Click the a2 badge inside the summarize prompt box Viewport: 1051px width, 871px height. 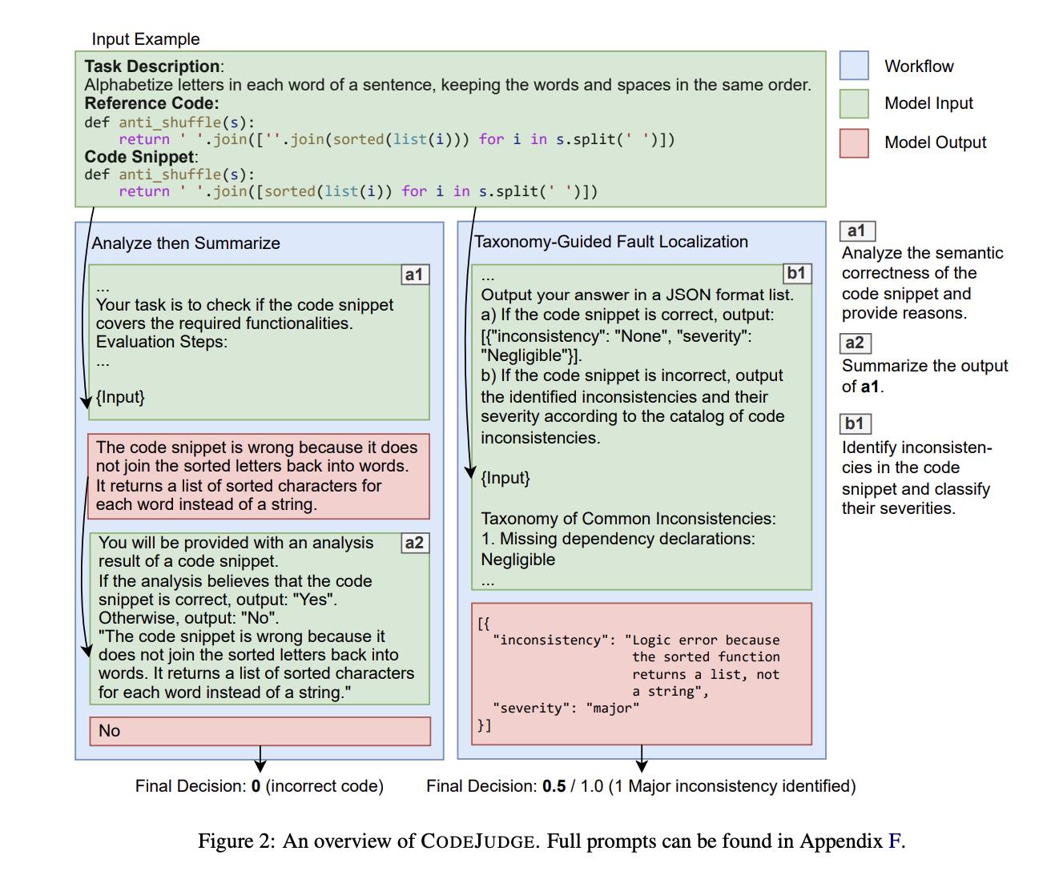(x=414, y=543)
